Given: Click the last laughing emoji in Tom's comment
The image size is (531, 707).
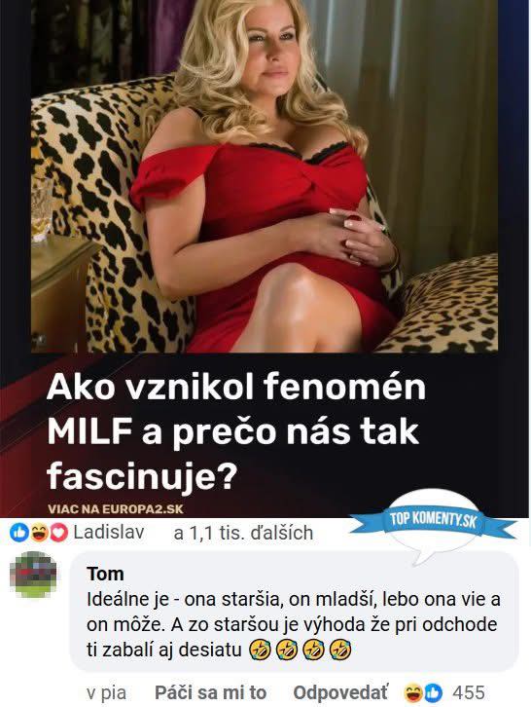Looking at the screenshot, I should (340, 650).
